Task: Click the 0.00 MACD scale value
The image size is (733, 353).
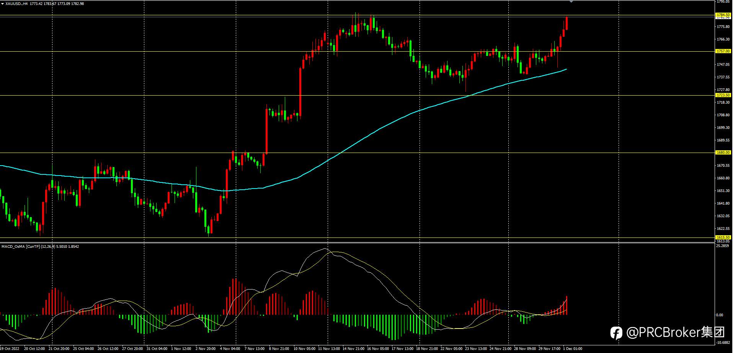Action: click(720, 315)
